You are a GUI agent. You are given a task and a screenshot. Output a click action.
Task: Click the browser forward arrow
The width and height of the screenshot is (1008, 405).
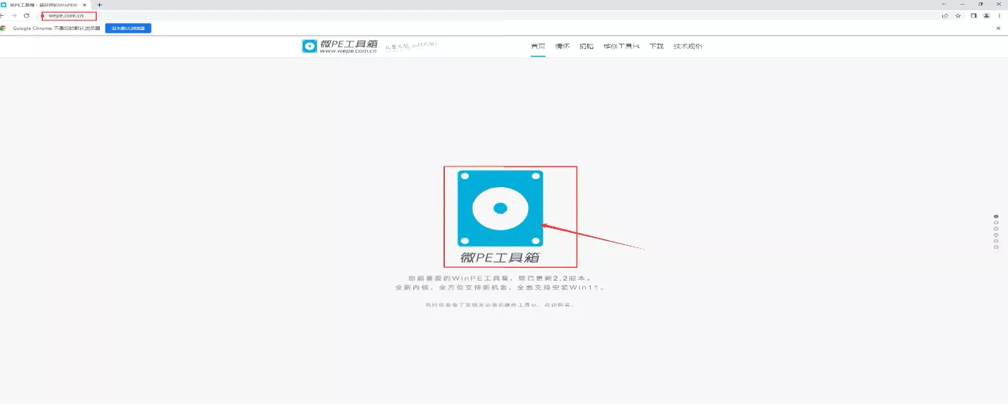pos(13,15)
